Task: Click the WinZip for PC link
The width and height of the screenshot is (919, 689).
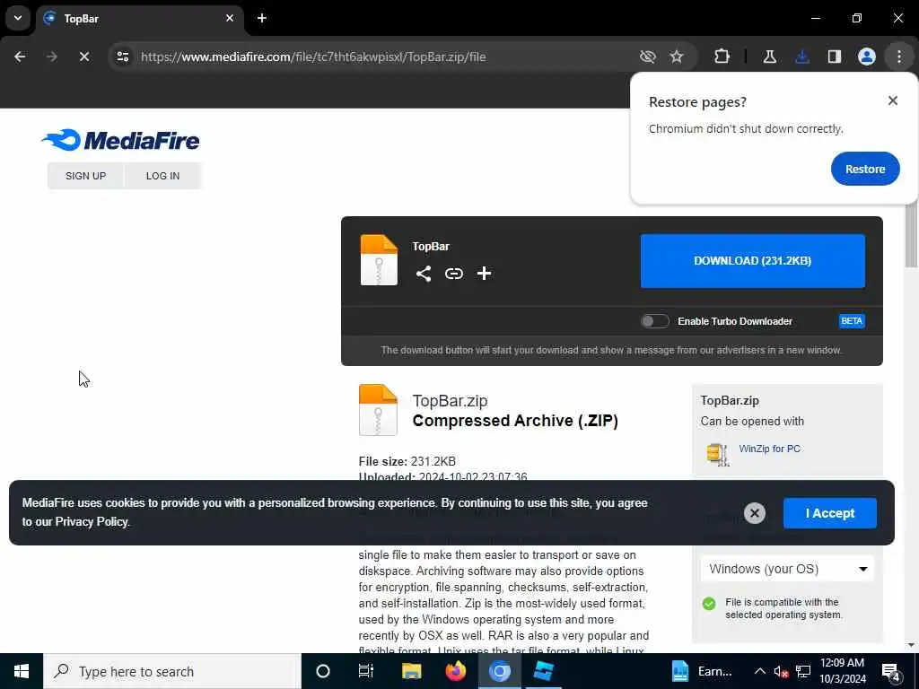Action: point(769,449)
